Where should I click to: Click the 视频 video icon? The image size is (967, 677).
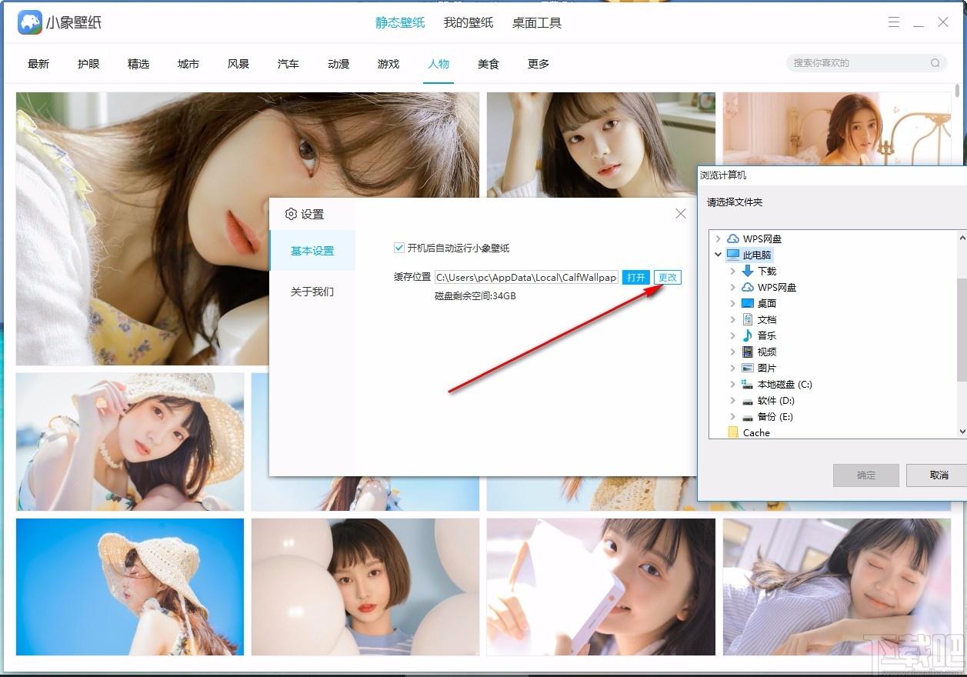[747, 352]
